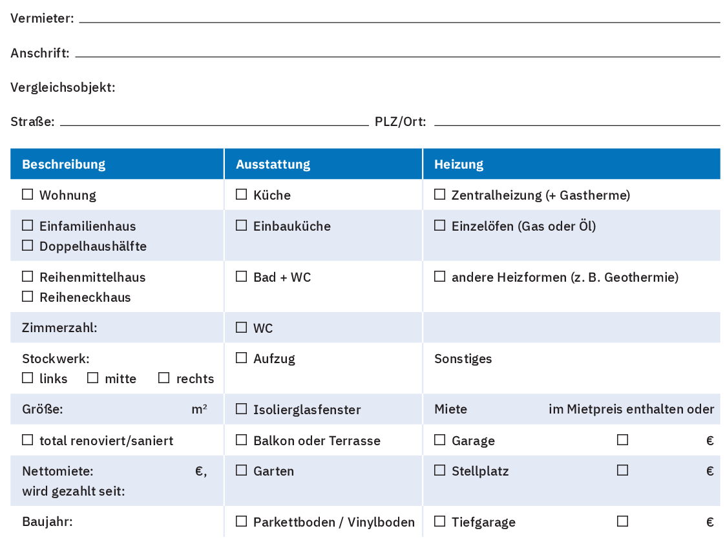725x546 pixels.
Task: Tick the total renoviert/saniert checkbox
Action: 27,440
